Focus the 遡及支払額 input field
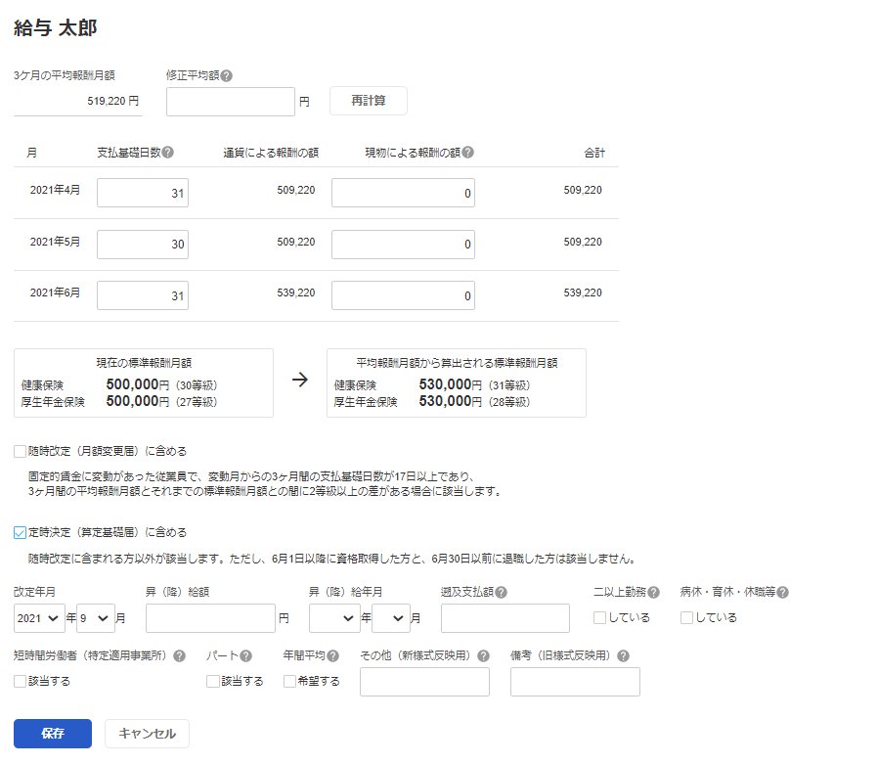Viewport: 877px width, 764px height. [x=505, y=618]
